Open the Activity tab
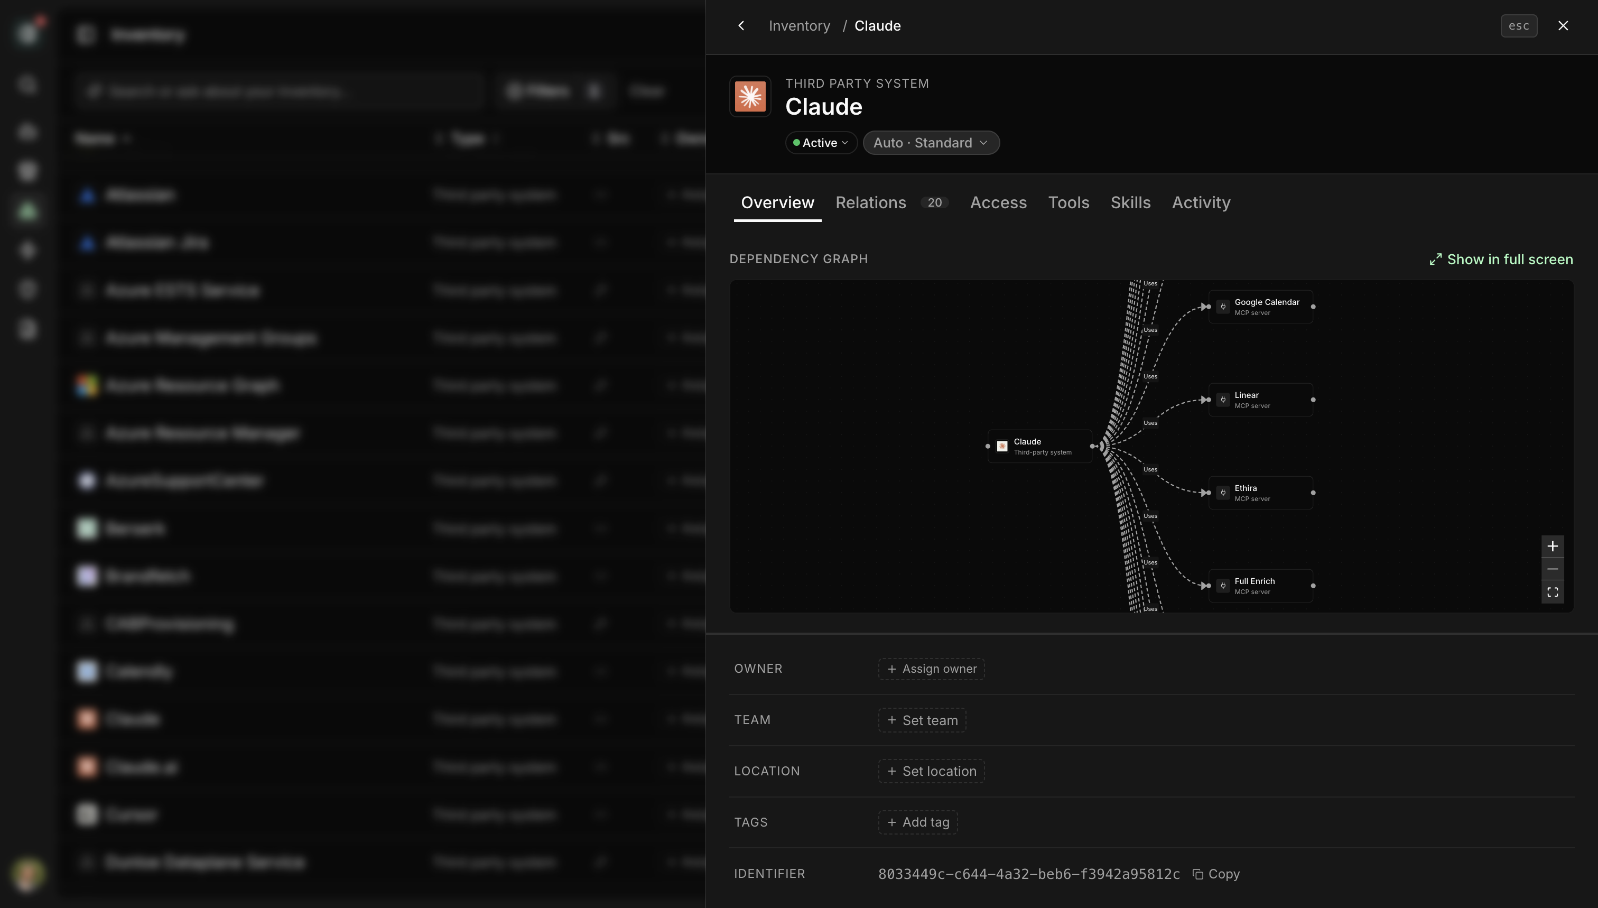Image resolution: width=1598 pixels, height=908 pixels. 1201,202
